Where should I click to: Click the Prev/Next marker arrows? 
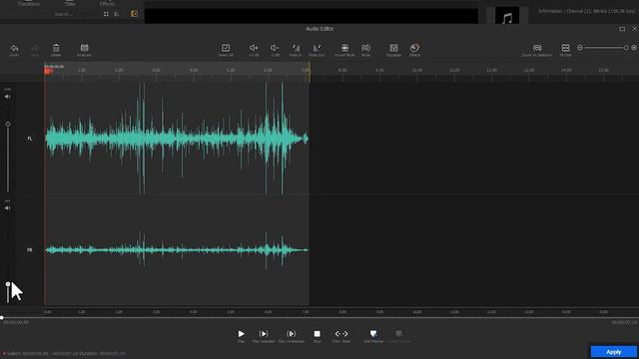click(341, 334)
